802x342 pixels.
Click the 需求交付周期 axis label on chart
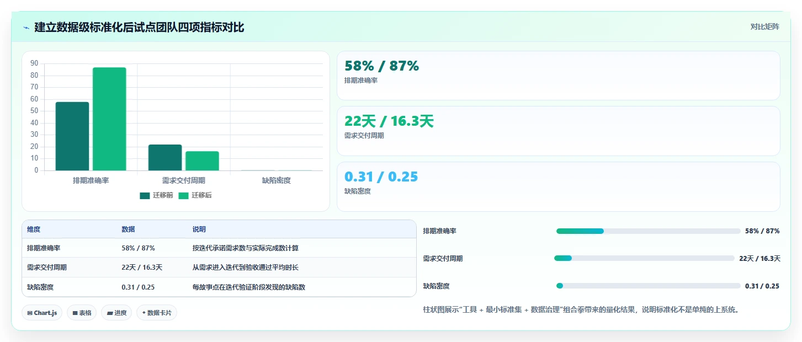pos(183,180)
